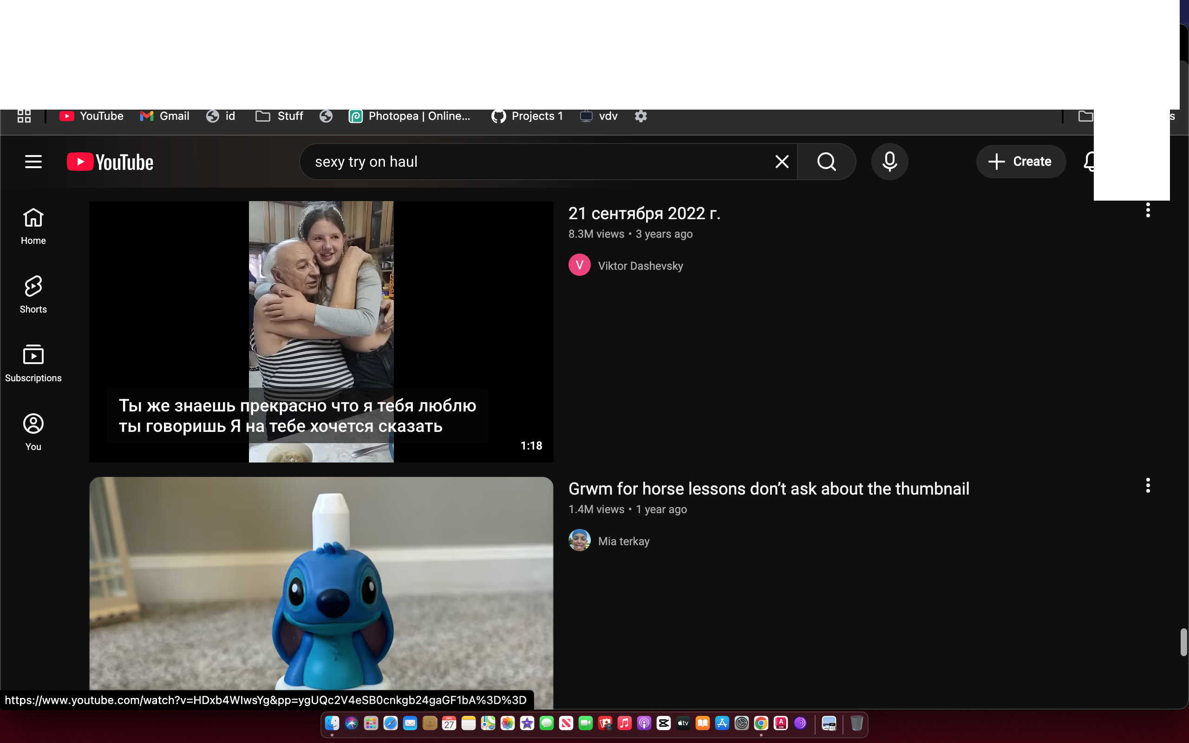The height and width of the screenshot is (743, 1189).
Task: Open options for 21 сентября video
Action: (x=1148, y=210)
